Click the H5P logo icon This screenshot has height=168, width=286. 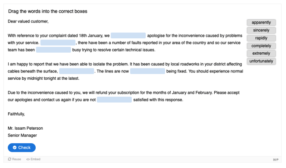(276, 159)
